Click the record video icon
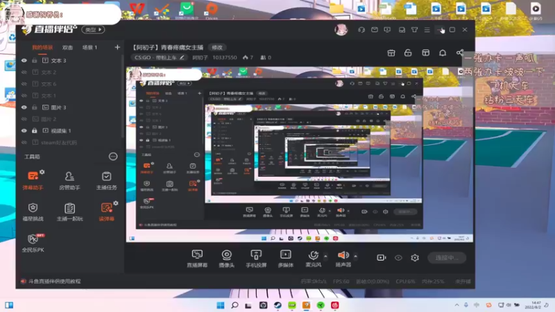 click(x=381, y=257)
